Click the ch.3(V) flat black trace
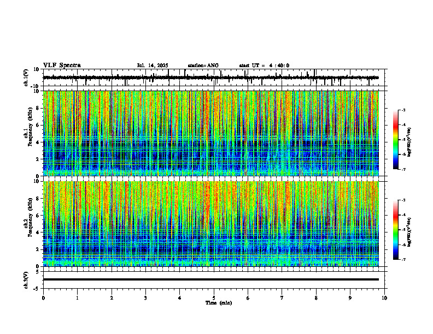Viewport: 433px width, 334px height. coord(210,279)
